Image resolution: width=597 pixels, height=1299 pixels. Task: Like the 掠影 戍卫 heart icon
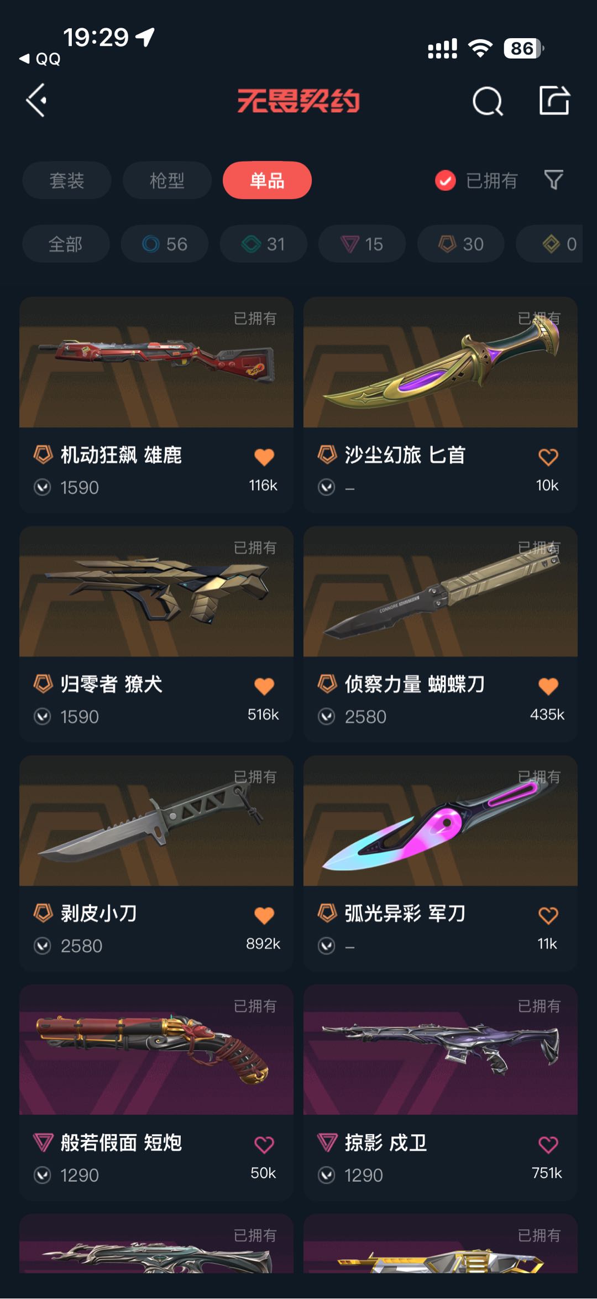click(x=548, y=1144)
